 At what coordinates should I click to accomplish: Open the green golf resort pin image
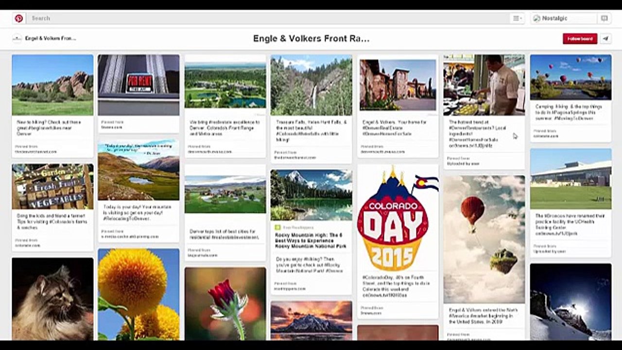[225, 193]
